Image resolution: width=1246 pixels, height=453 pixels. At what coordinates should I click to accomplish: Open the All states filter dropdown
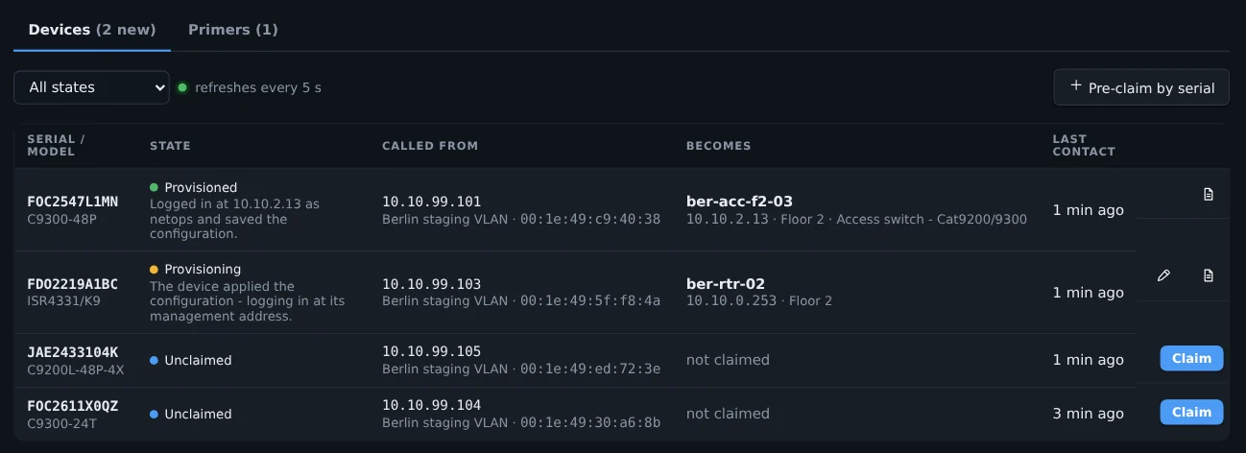(92, 87)
